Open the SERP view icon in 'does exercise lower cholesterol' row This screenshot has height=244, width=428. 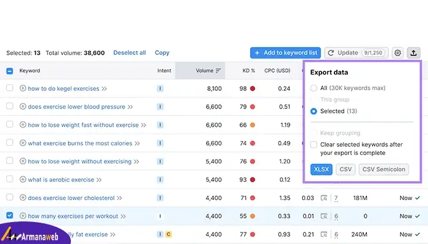[x=324, y=198]
